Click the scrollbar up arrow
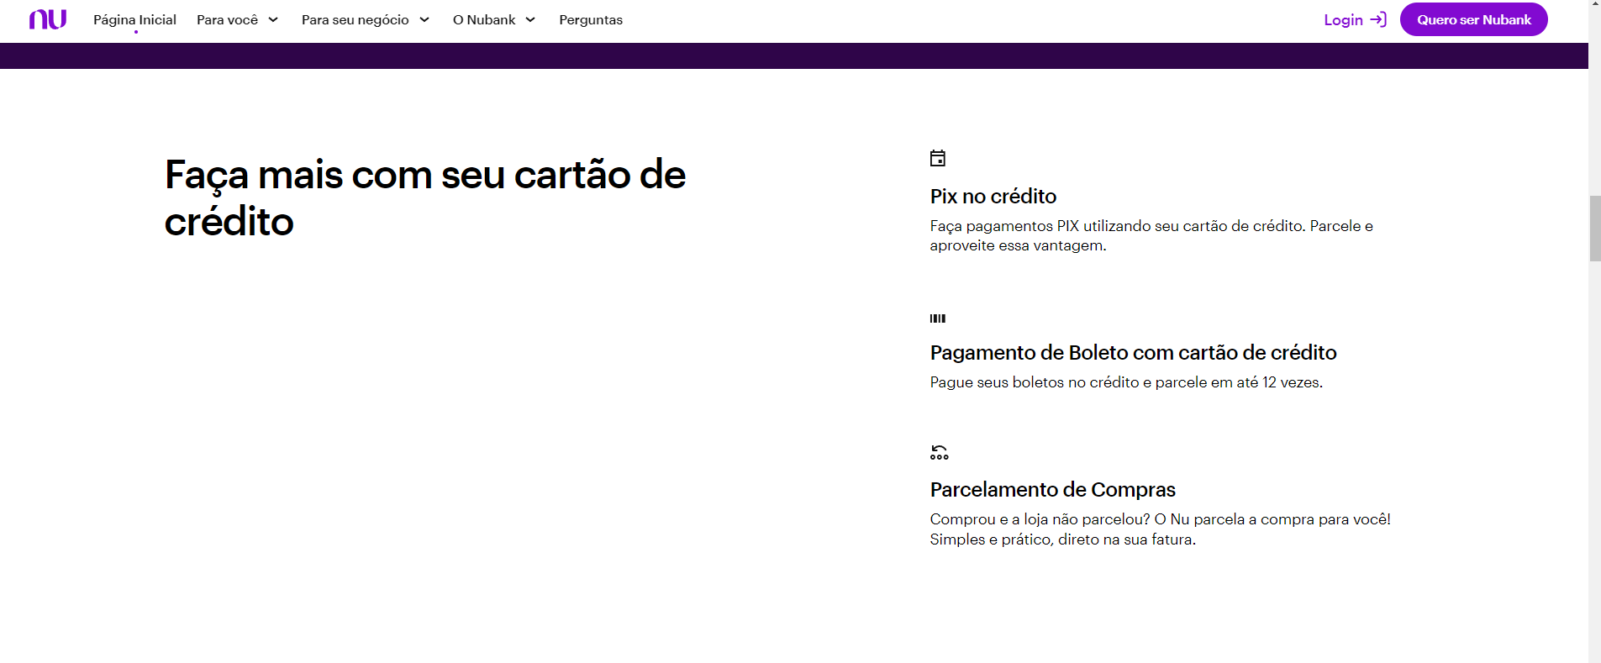The width and height of the screenshot is (1601, 663). [x=1594, y=4]
